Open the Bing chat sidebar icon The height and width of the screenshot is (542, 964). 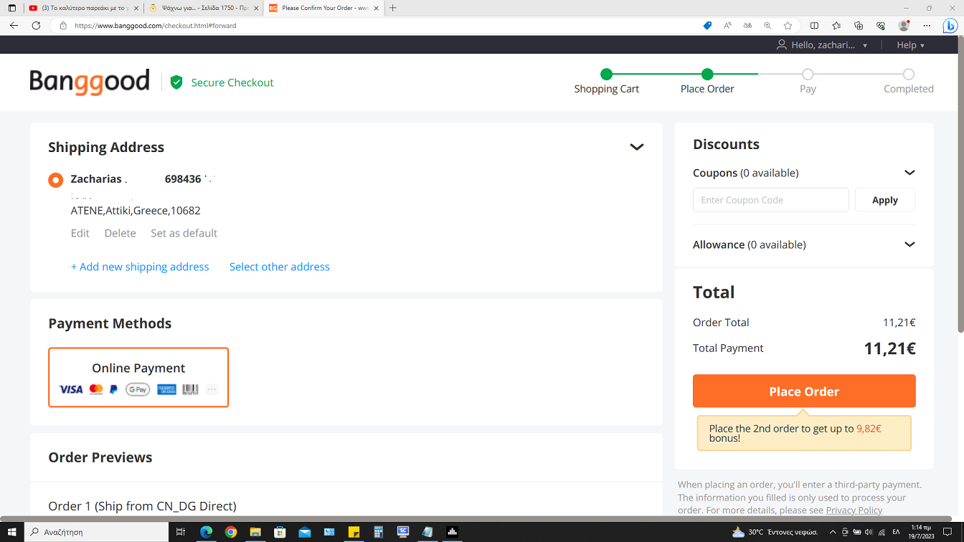pos(950,26)
